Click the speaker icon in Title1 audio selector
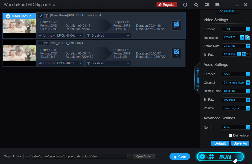 [41, 35]
